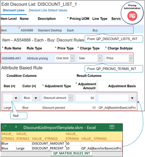
Task: Click the QP_AdjBasisforBaseListPrc cell in rule table
Action: pos(117,108)
